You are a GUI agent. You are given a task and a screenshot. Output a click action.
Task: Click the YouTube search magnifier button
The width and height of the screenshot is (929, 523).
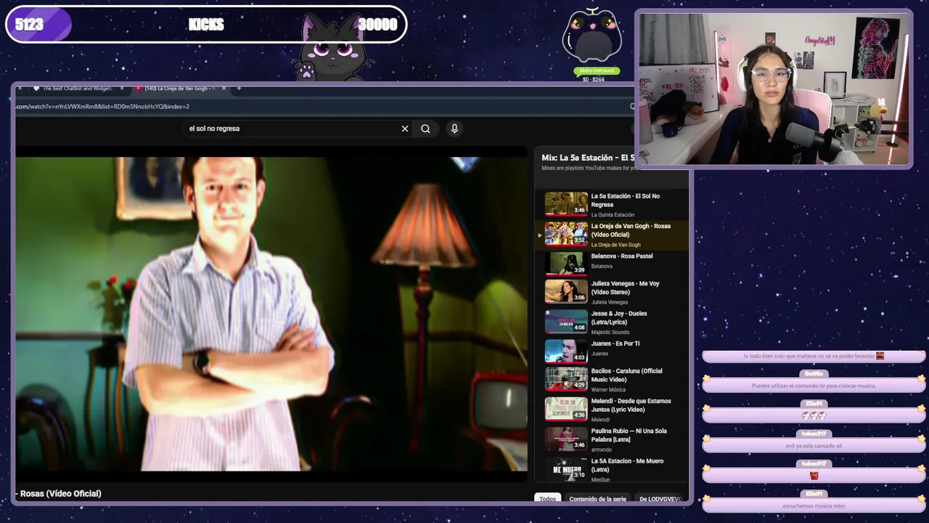click(x=425, y=129)
